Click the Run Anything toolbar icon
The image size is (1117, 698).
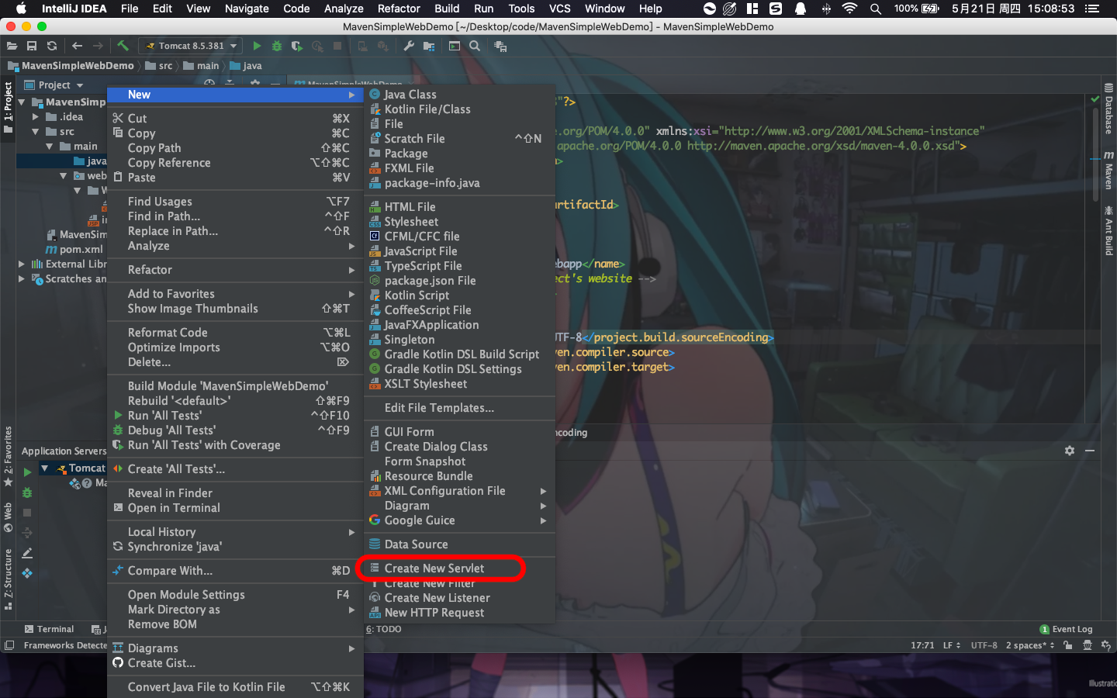455,46
